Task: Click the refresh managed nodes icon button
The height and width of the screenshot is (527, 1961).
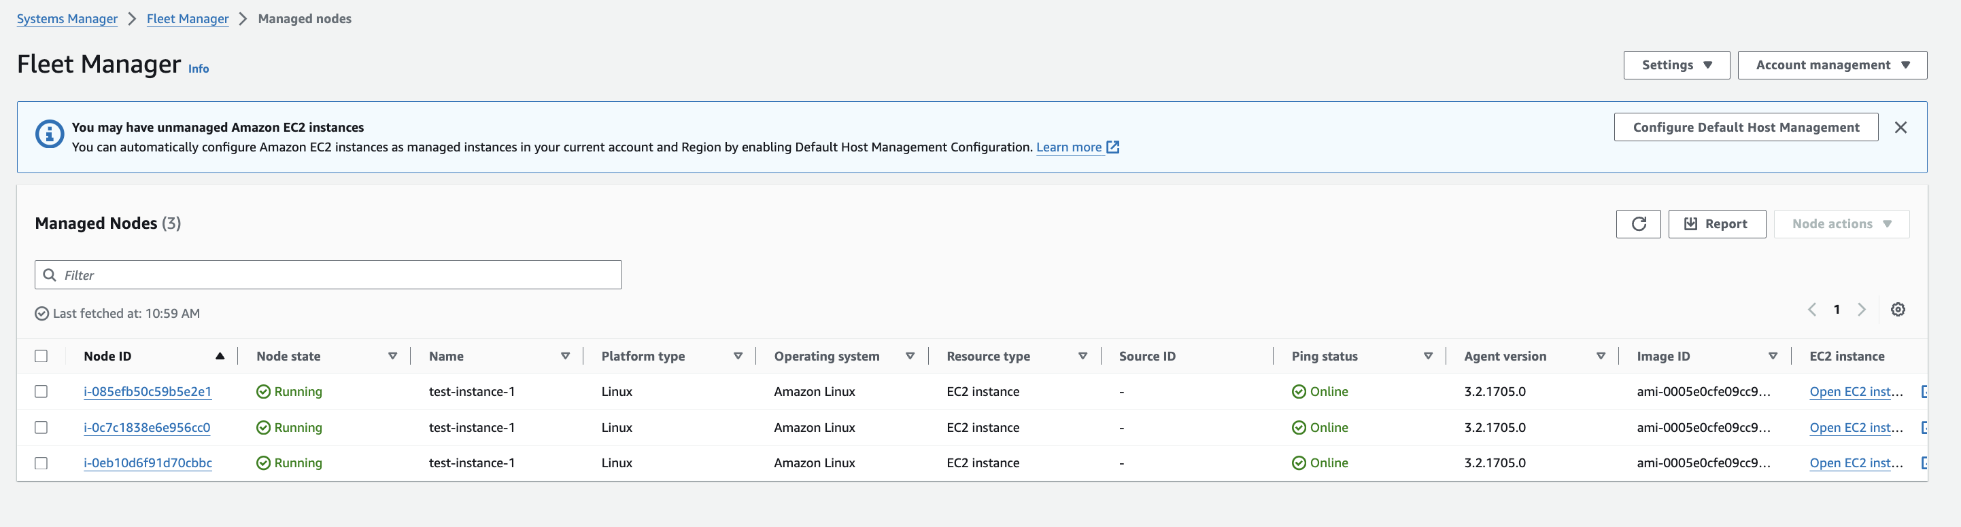Action: click(x=1637, y=223)
